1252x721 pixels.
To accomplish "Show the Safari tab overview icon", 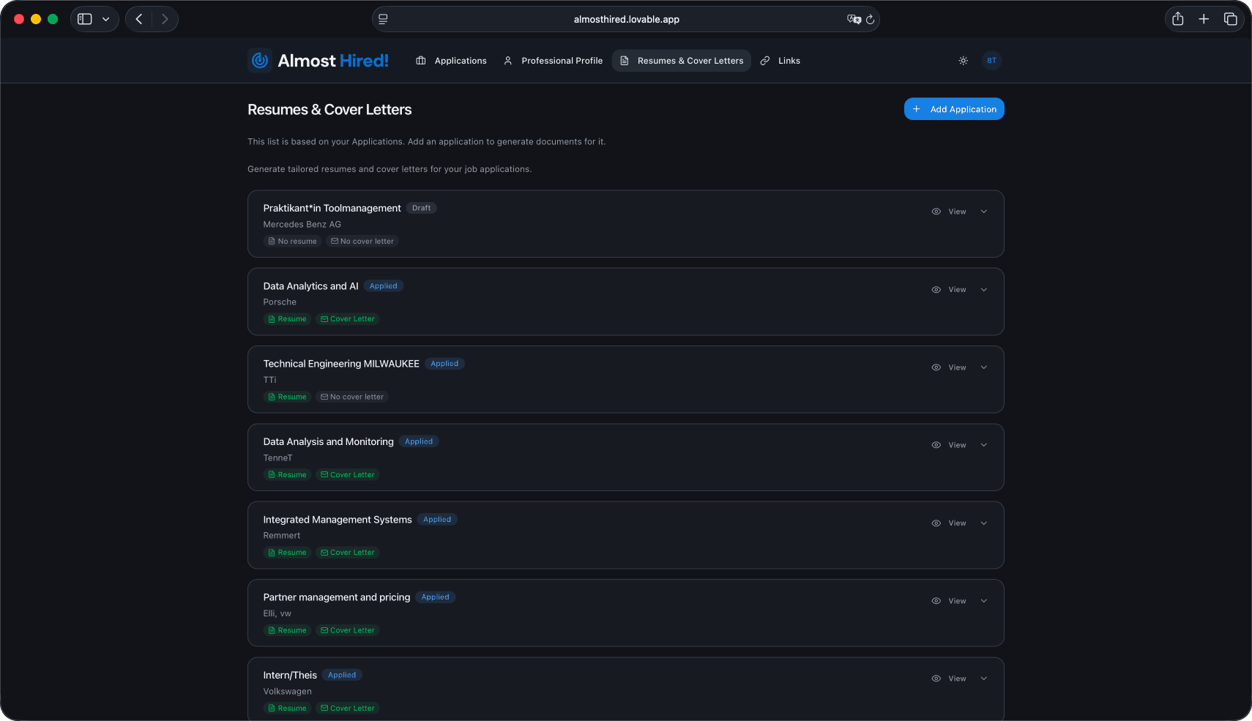I will click(1230, 19).
